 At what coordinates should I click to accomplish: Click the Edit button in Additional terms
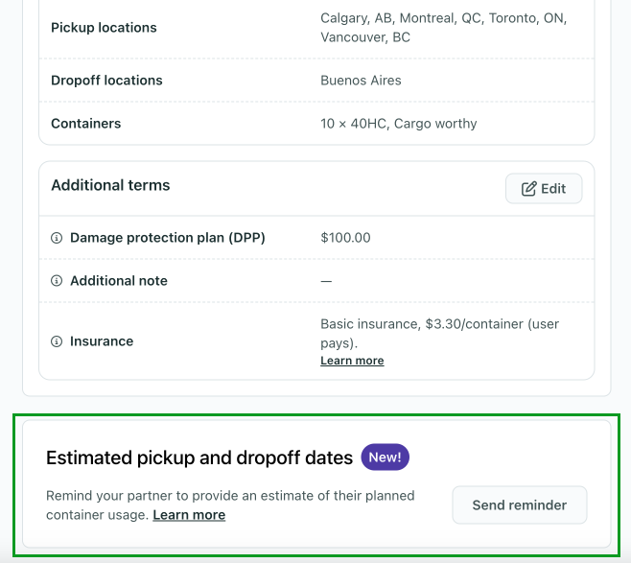544,189
